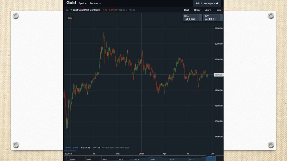Switch to the Deal tab

coord(186,10)
